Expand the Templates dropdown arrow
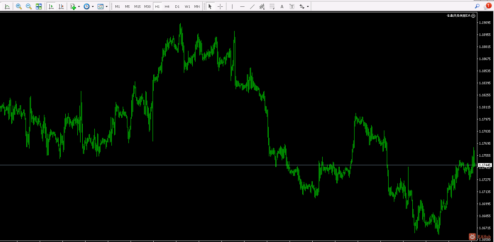494x242 pixels. tap(106, 6)
